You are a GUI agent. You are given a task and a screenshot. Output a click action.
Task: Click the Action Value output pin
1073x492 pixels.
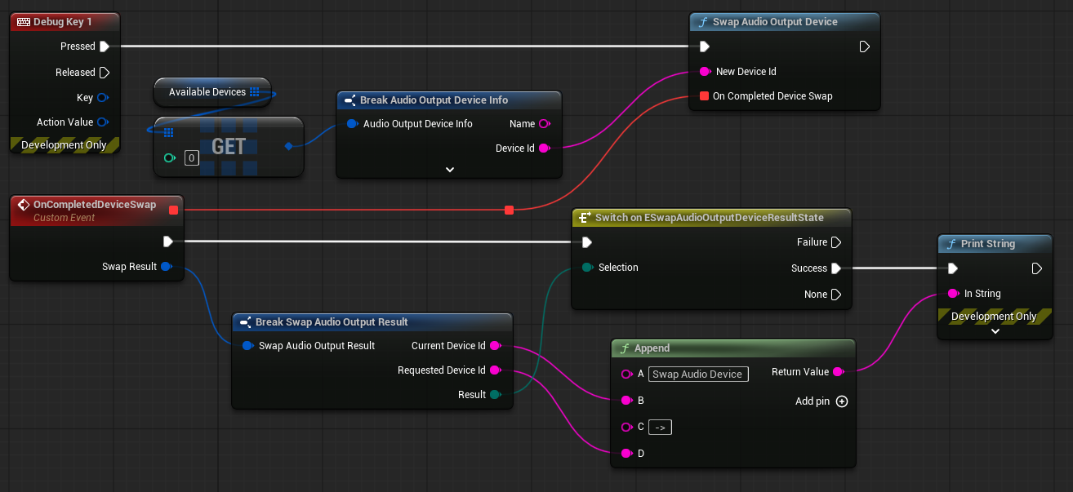point(102,122)
